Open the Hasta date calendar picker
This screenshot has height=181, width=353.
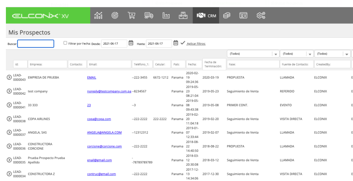176,43
